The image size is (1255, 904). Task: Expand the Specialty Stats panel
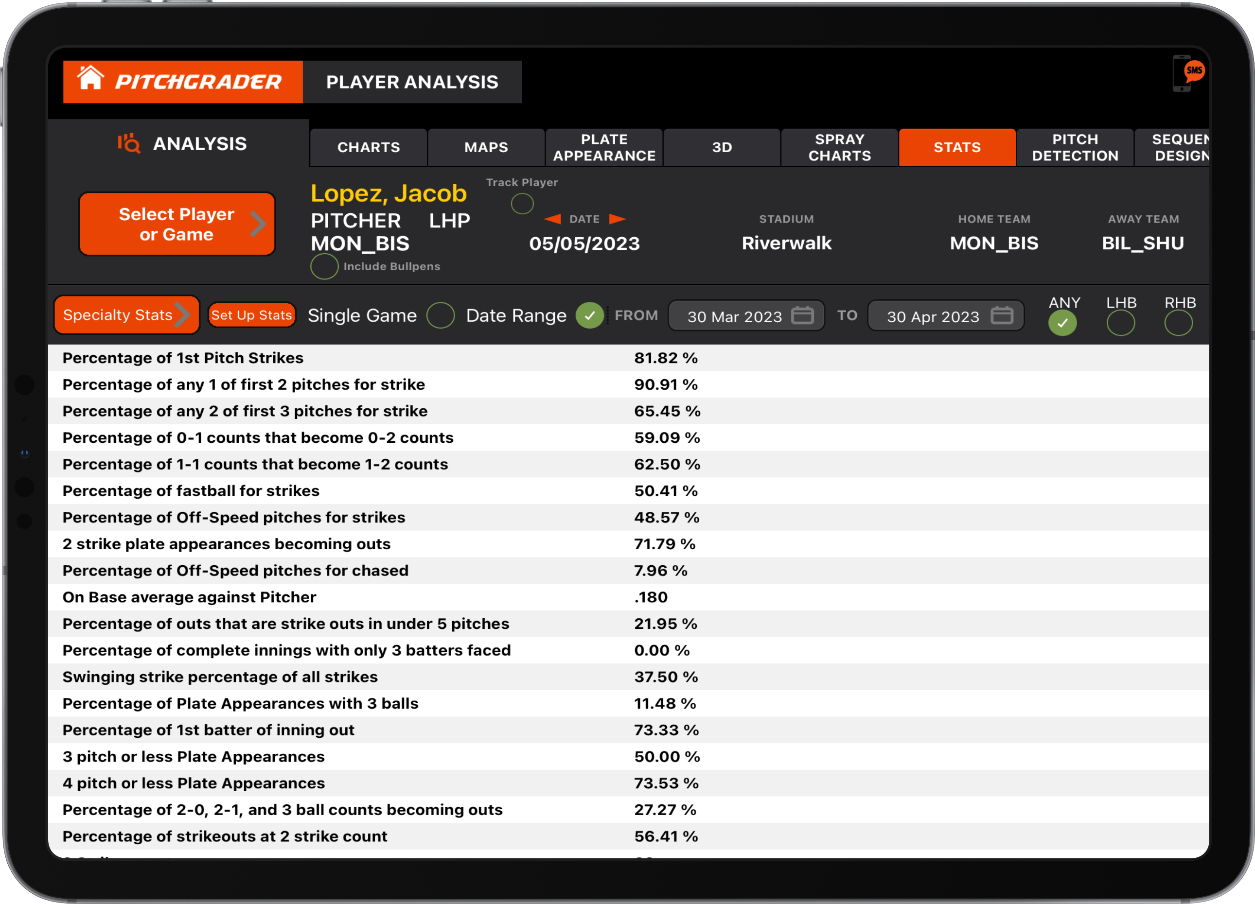(x=125, y=315)
